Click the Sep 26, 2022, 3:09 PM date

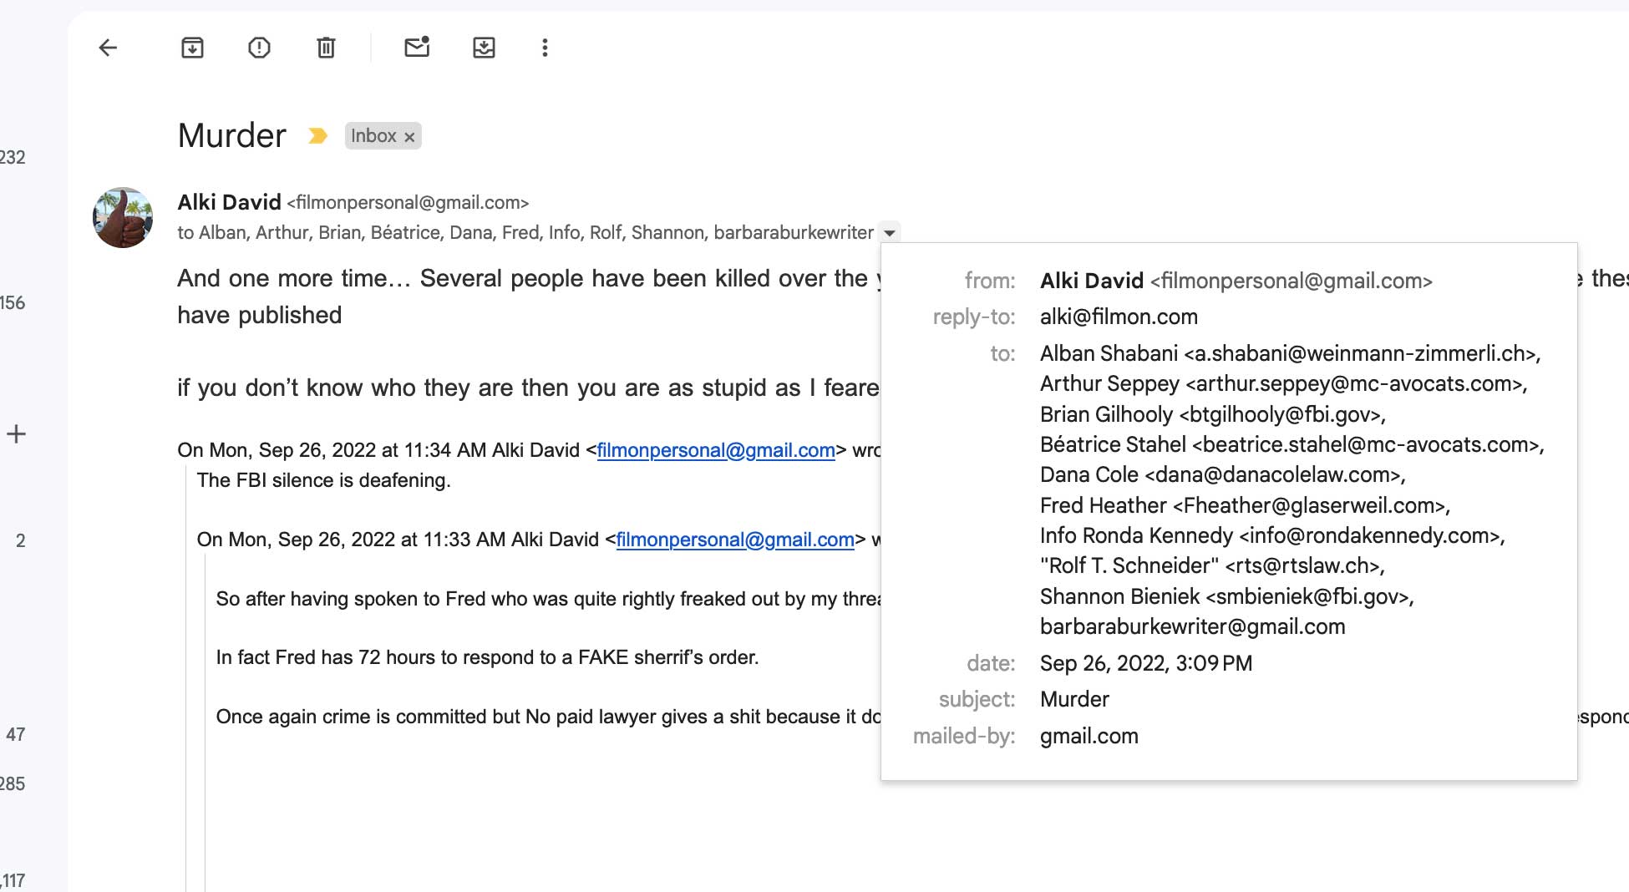[x=1145, y=663]
